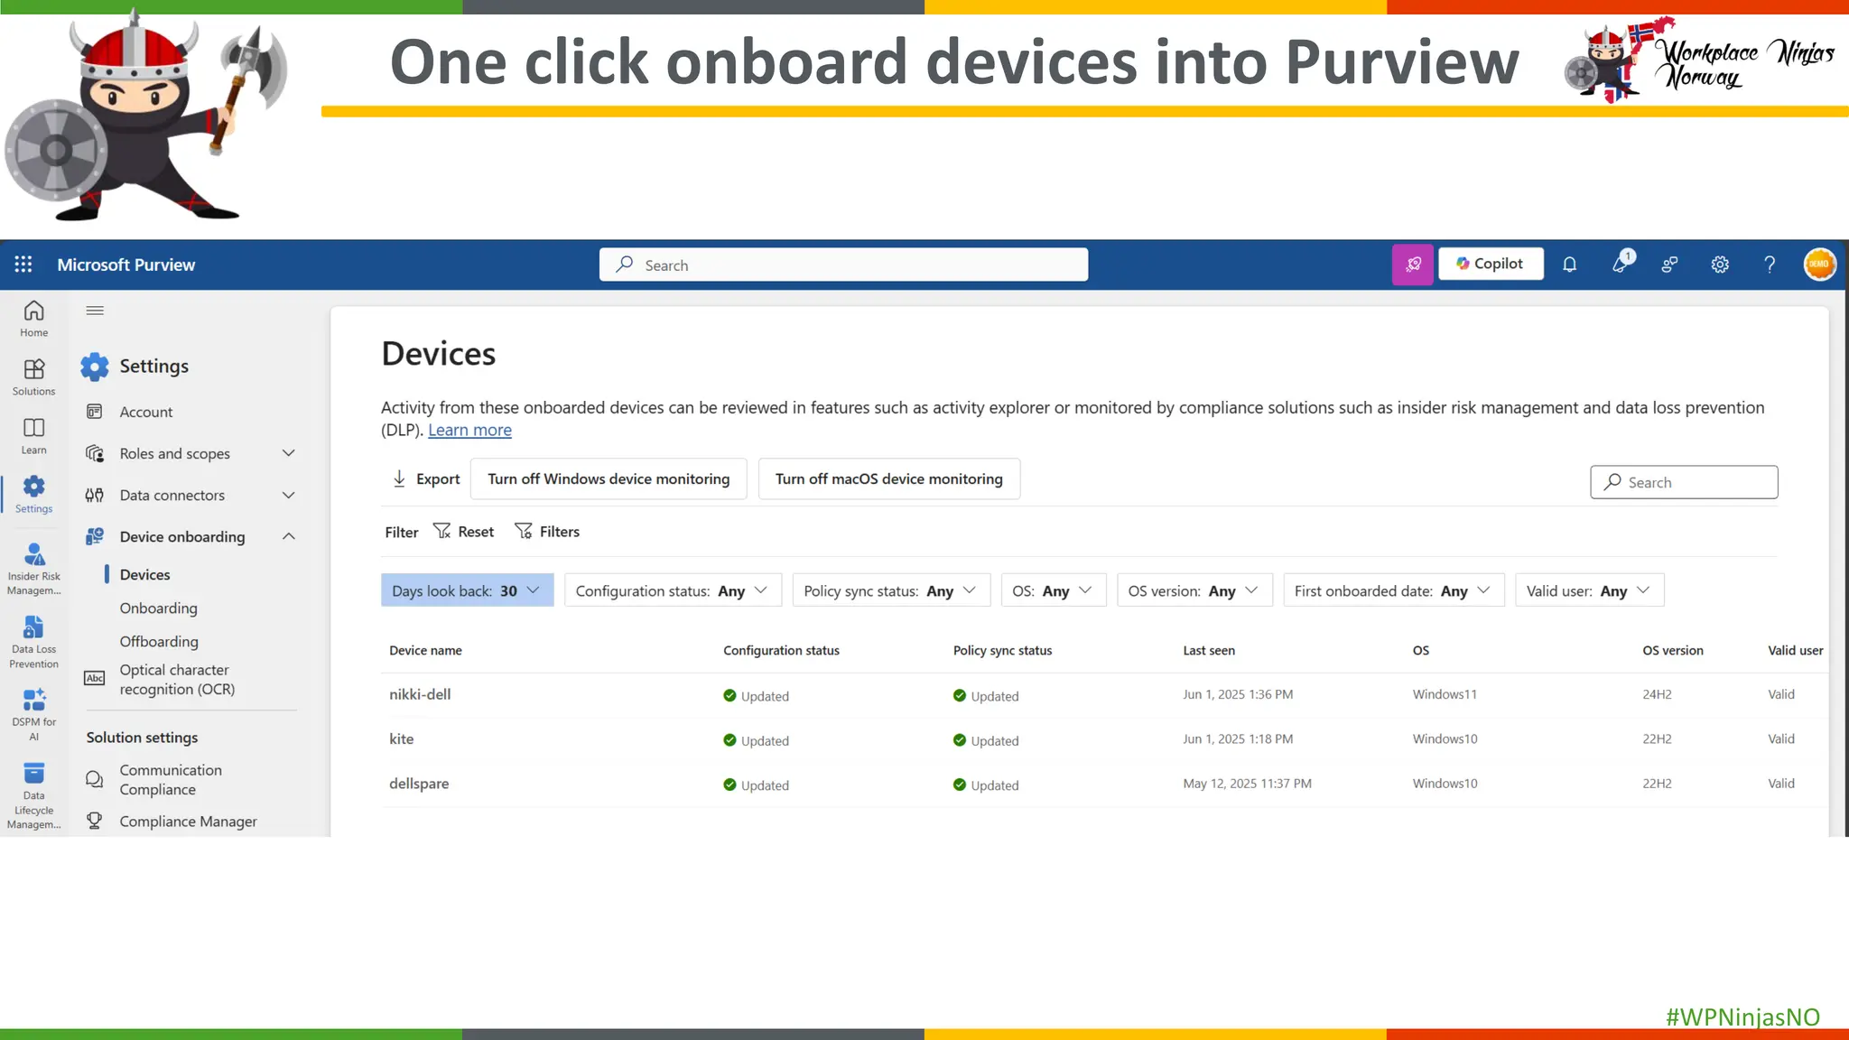
Task: Open Configuration status filter dropdown
Action: tap(673, 590)
